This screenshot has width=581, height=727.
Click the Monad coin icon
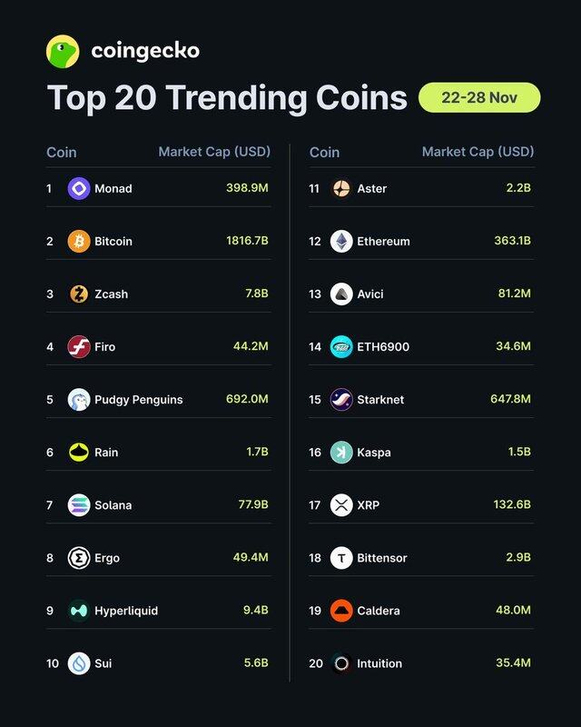79,189
